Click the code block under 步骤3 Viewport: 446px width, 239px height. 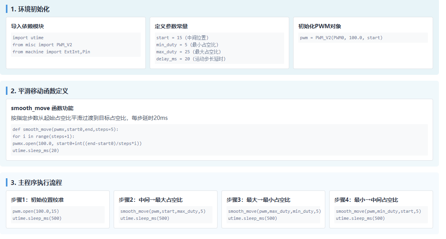274,215
